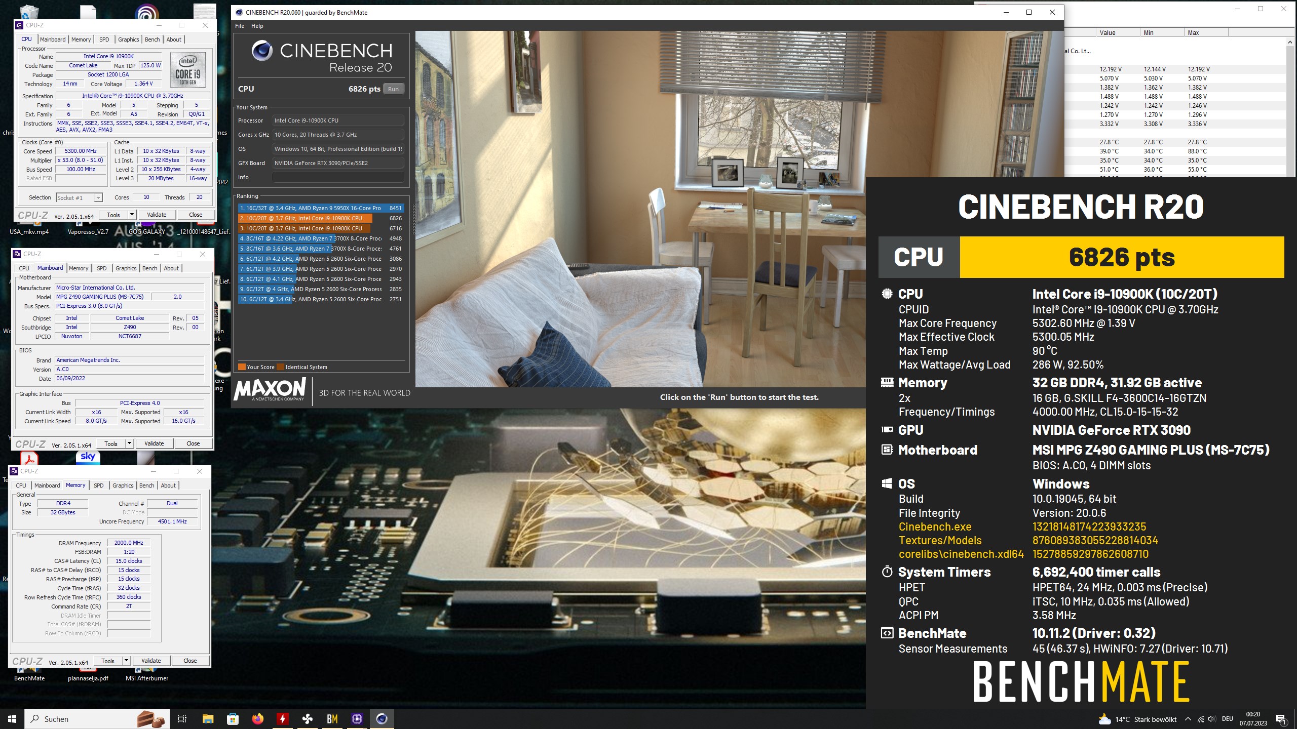This screenshot has height=729, width=1297.
Task: Switch to Graphics tab in Mainboard CPU-Z window
Action: coord(126,268)
